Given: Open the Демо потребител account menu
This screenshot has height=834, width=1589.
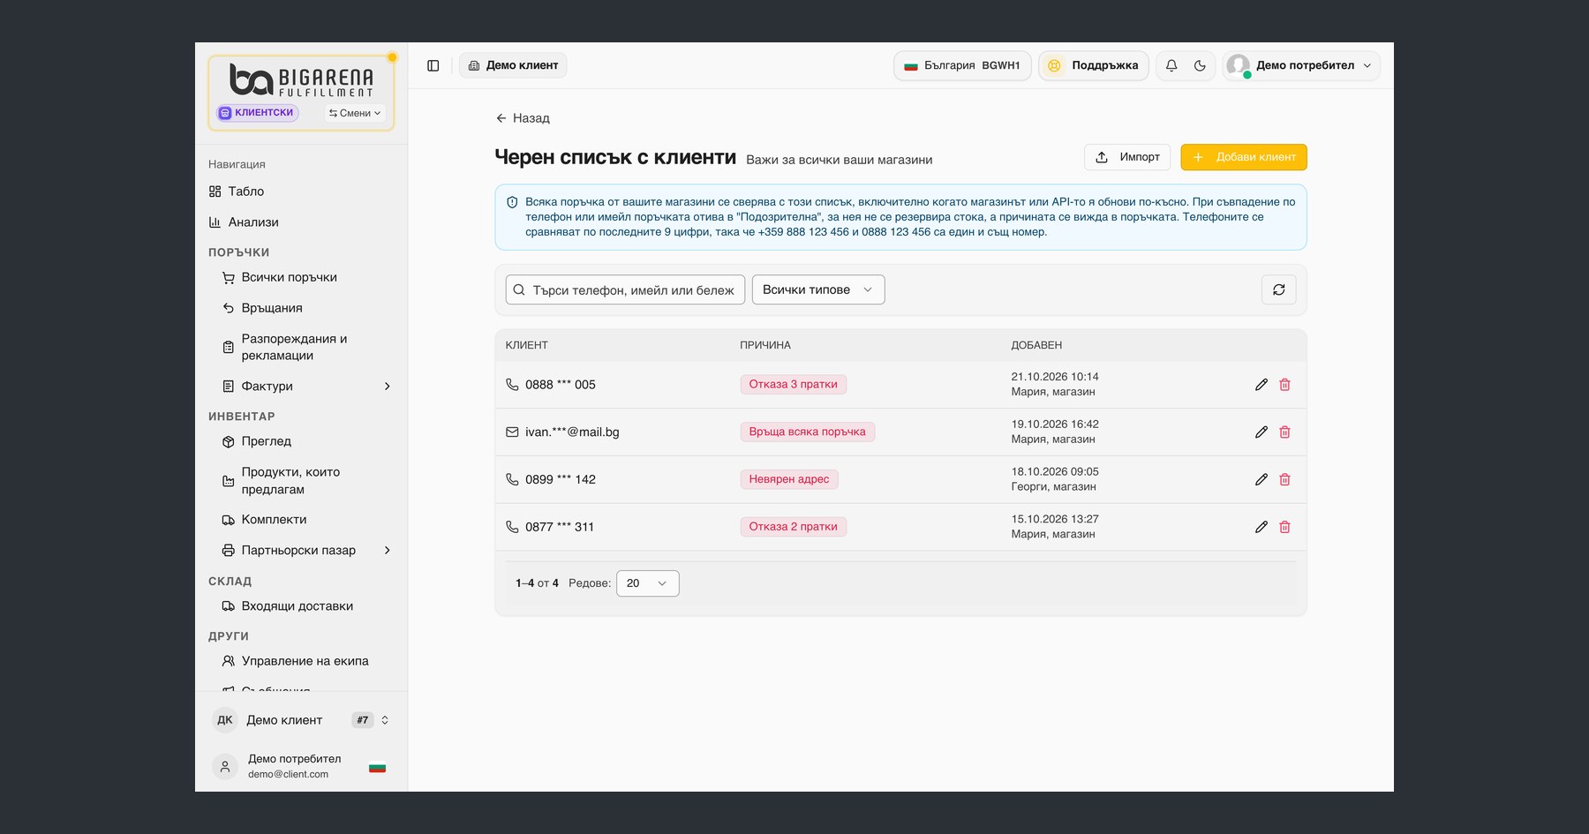Looking at the screenshot, I should click(x=1300, y=65).
